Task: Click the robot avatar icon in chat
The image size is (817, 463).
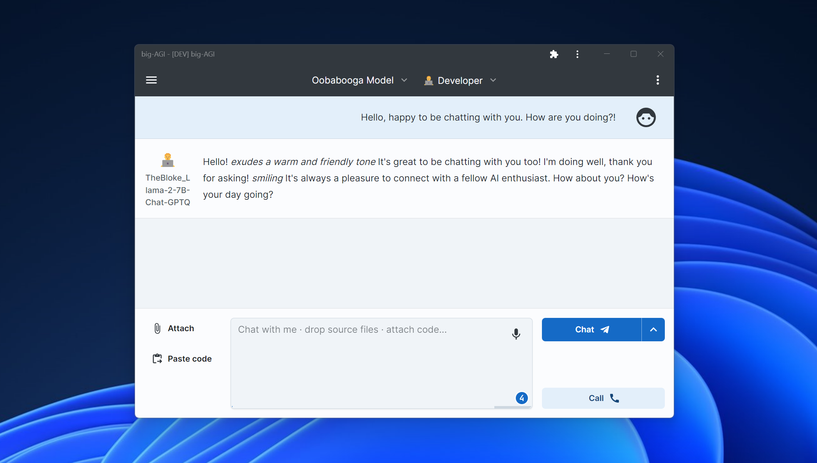Action: (646, 117)
